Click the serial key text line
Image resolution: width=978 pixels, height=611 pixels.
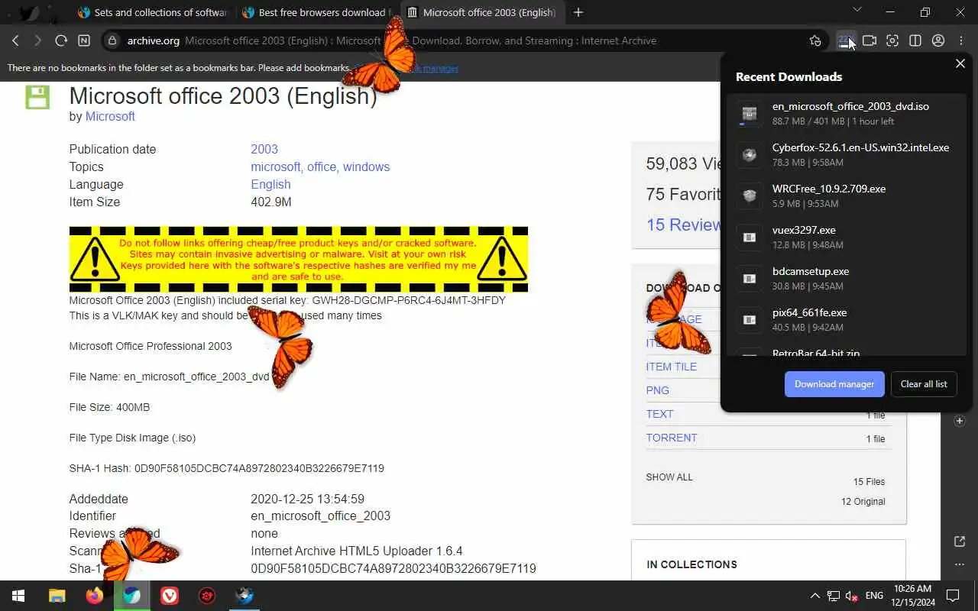pyautogui.click(x=287, y=300)
